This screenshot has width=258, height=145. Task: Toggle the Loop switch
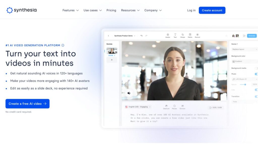(256, 90)
